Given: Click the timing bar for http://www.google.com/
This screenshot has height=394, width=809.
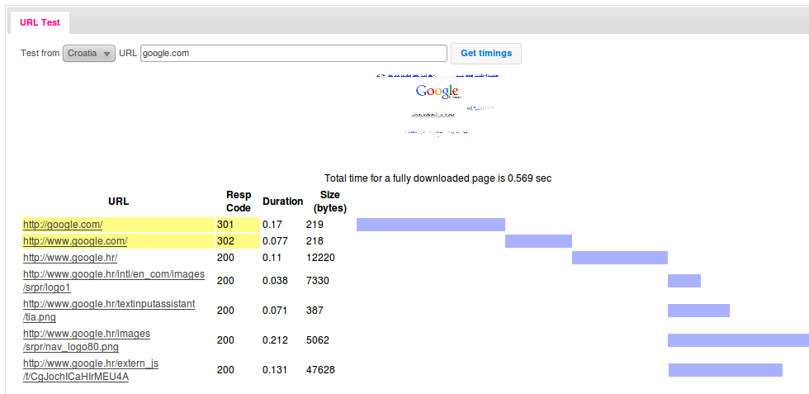Looking at the screenshot, I should click(538, 241).
